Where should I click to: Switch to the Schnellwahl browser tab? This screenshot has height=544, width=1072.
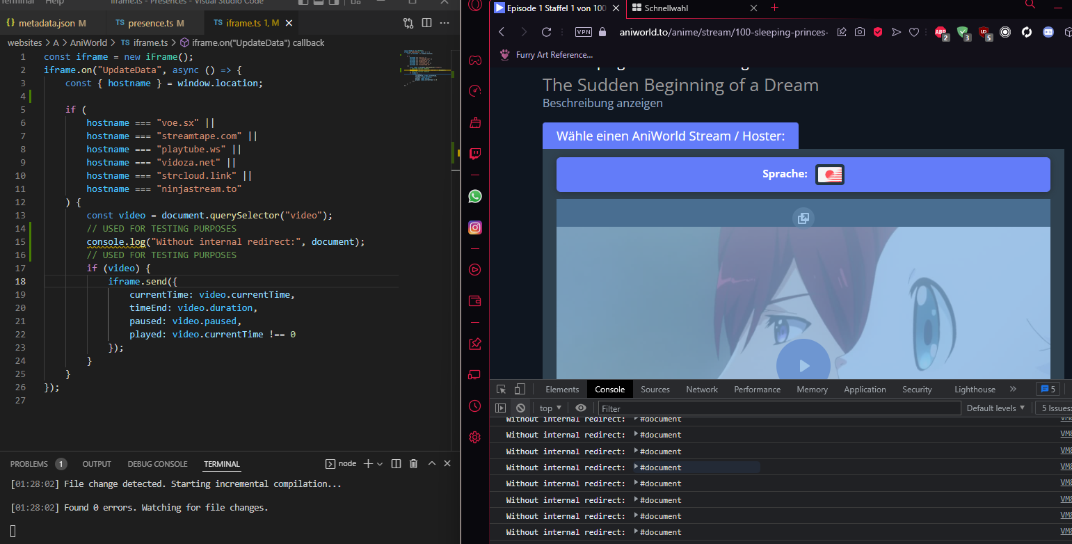point(694,8)
